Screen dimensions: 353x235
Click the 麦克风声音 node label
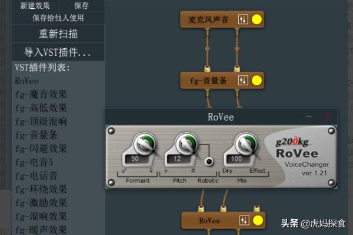point(208,19)
